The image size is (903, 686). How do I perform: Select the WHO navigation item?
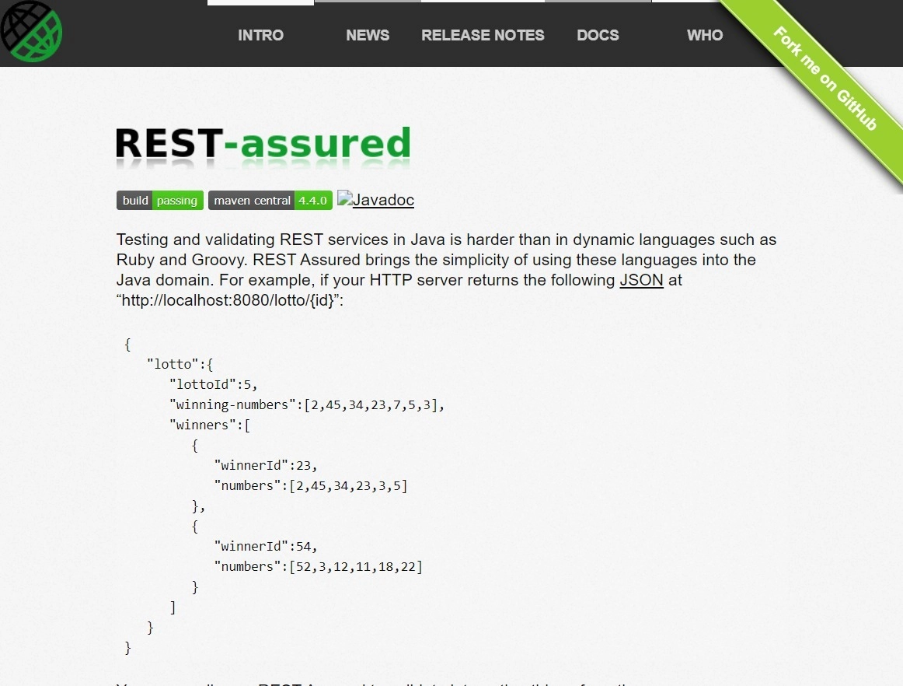(705, 35)
